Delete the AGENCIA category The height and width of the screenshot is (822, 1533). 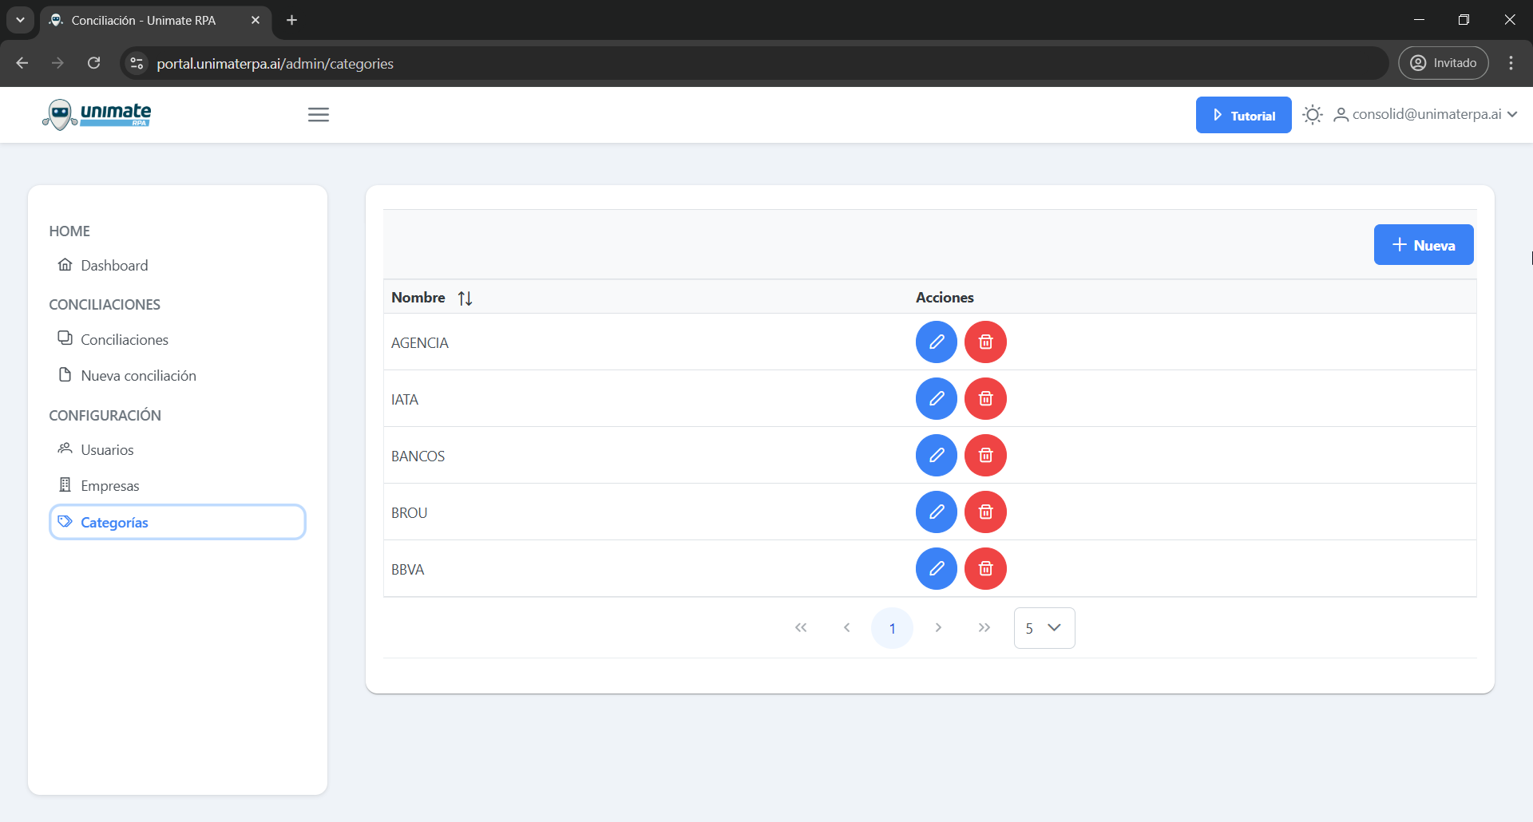[x=985, y=342]
